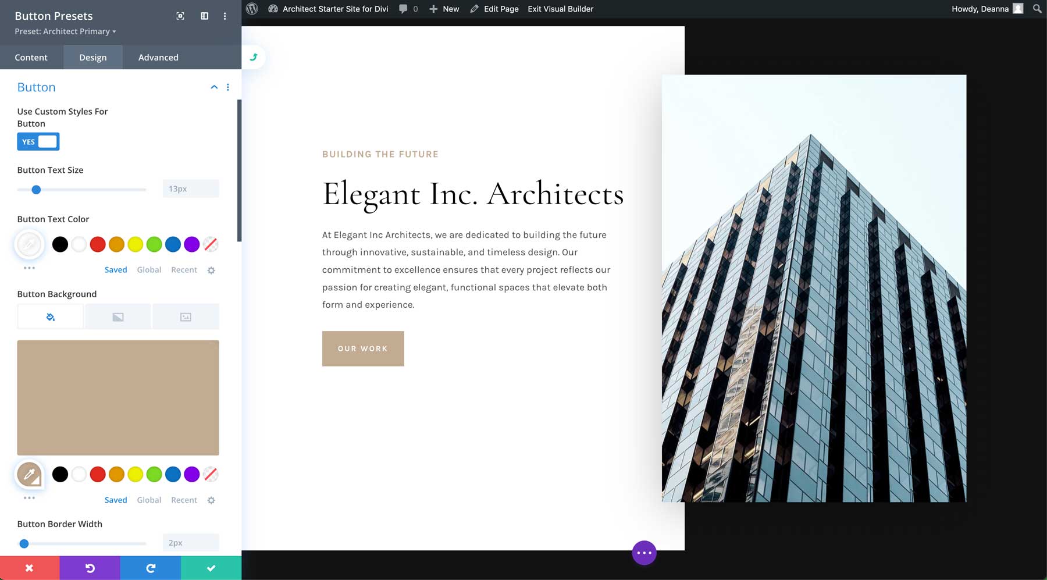Save changes with the green checkmark button
1047x580 pixels.
click(x=211, y=568)
